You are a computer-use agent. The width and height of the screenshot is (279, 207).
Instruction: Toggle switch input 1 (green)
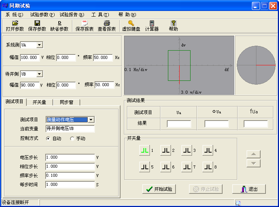coord(144,150)
